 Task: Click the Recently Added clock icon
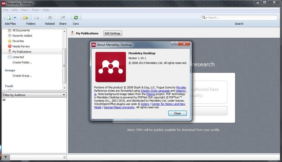10,36
